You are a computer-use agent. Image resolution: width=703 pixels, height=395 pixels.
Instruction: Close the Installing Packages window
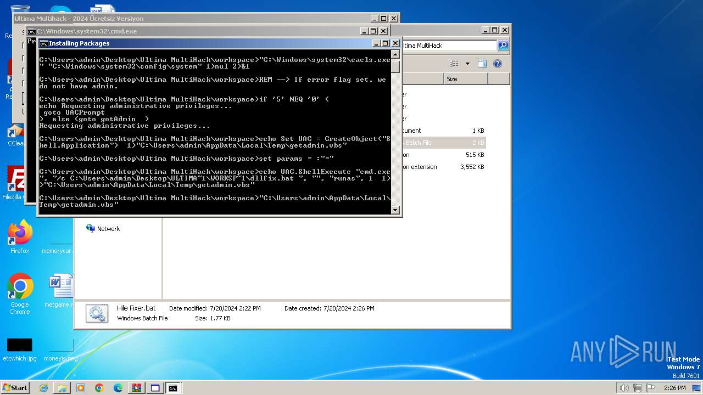[x=395, y=43]
